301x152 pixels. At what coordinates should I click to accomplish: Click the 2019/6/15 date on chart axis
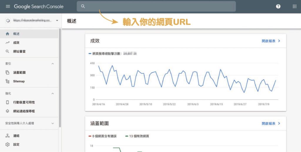(217, 104)
